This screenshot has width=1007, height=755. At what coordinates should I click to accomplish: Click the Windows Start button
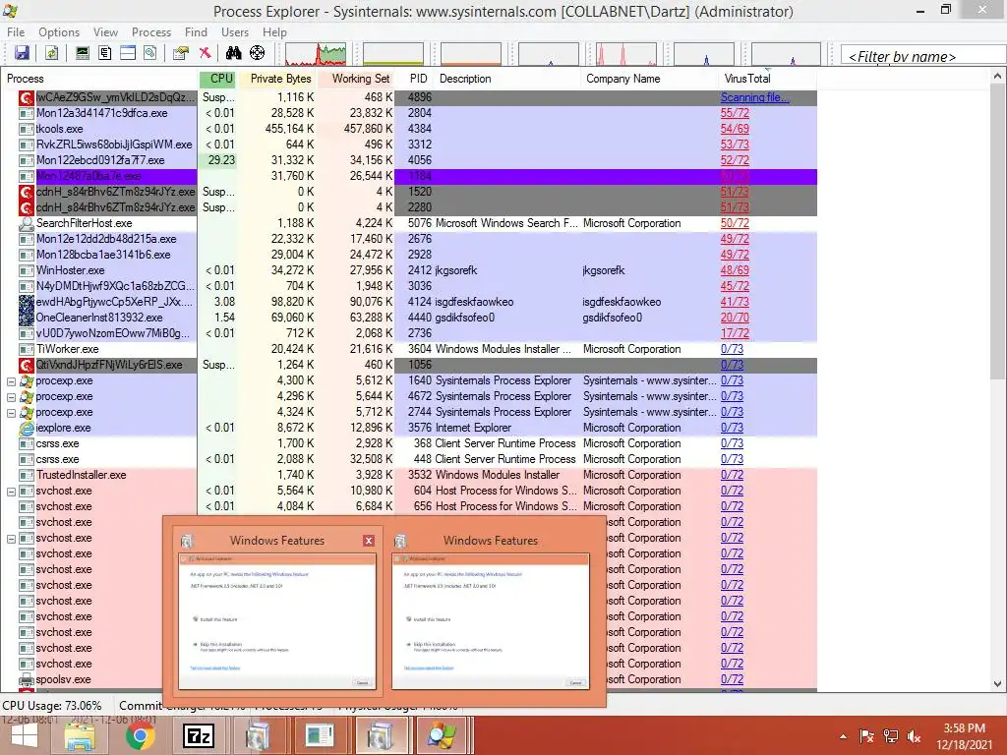click(25, 736)
